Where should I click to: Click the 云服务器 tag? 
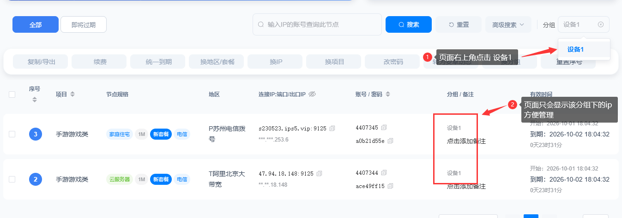(x=120, y=179)
